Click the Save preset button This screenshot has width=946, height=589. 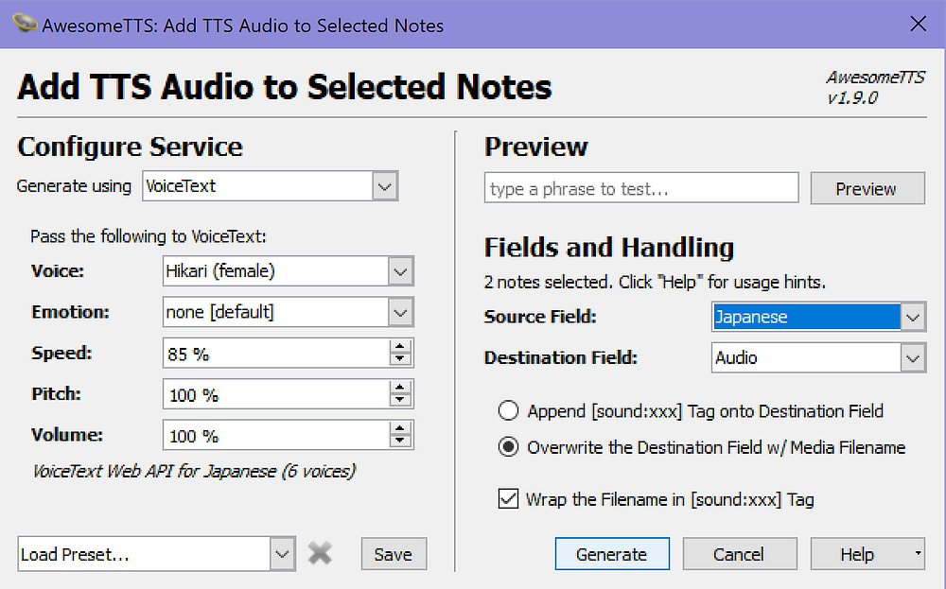[x=394, y=554]
